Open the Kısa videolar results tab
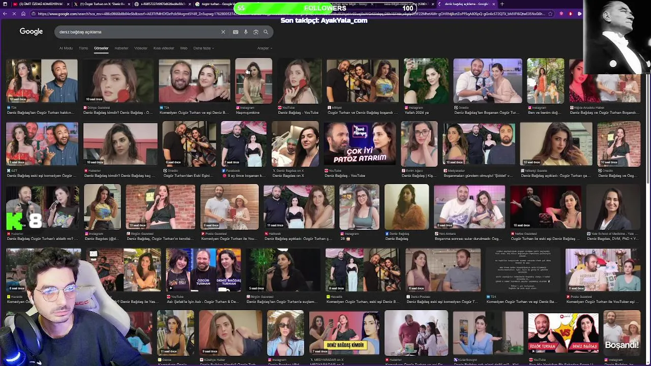 pyautogui.click(x=164, y=48)
